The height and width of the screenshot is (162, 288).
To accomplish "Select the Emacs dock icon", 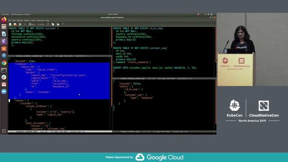I will (x=4, y=41).
